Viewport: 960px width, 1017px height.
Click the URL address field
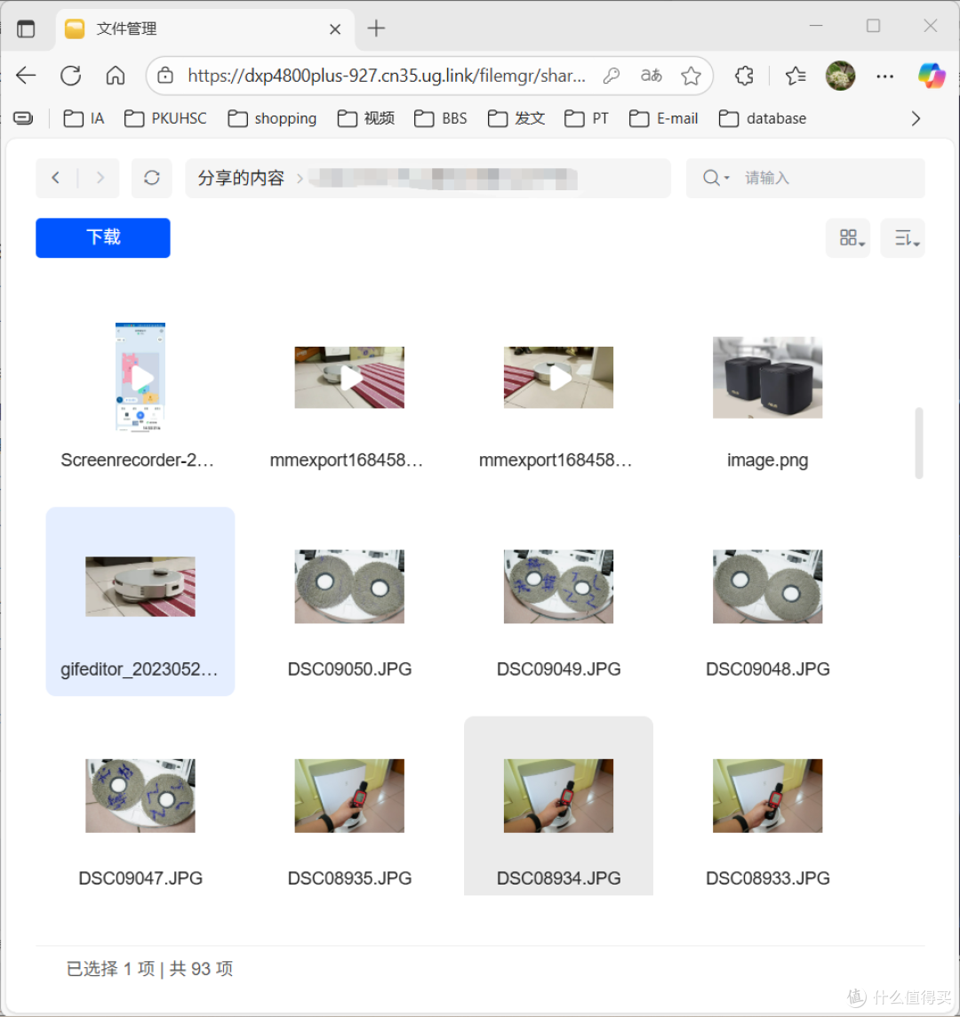click(387, 76)
